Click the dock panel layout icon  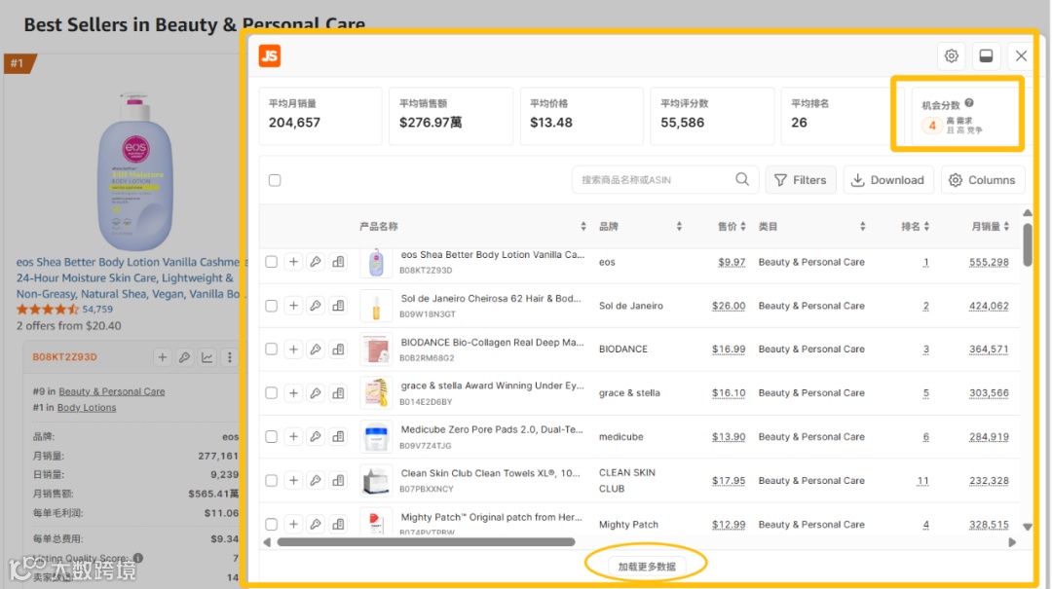pos(986,55)
